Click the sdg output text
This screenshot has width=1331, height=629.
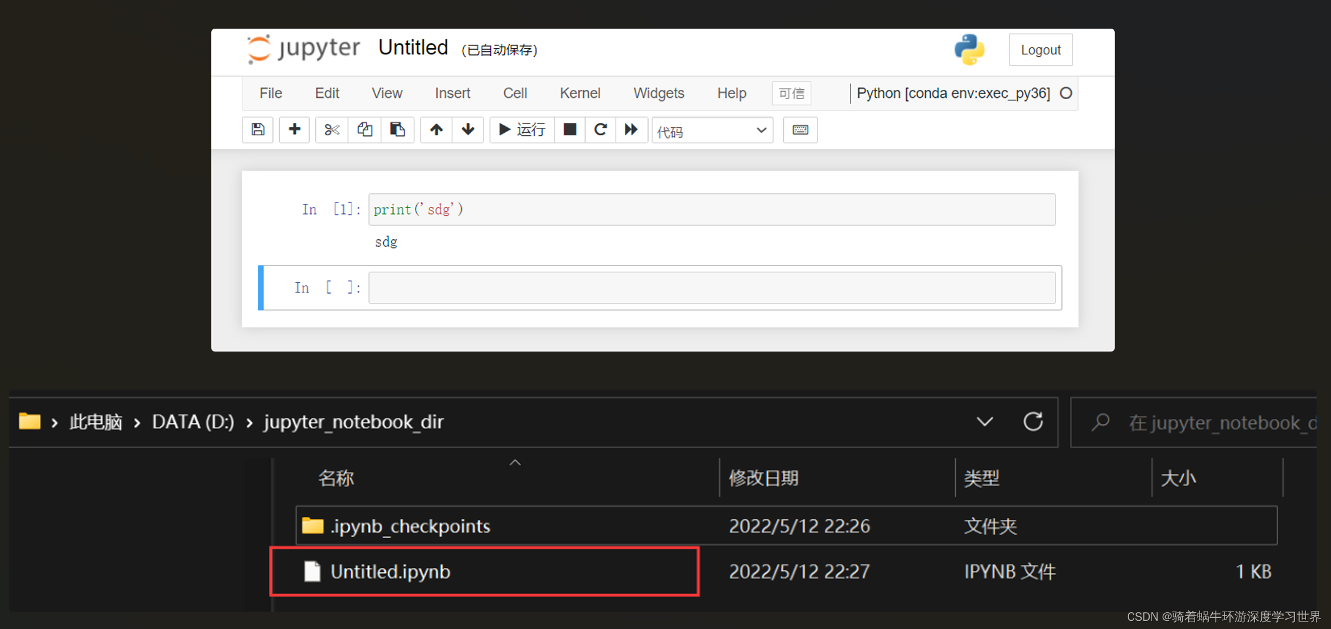[x=386, y=242]
